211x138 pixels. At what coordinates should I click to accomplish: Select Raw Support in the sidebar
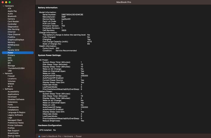tap(13, 130)
